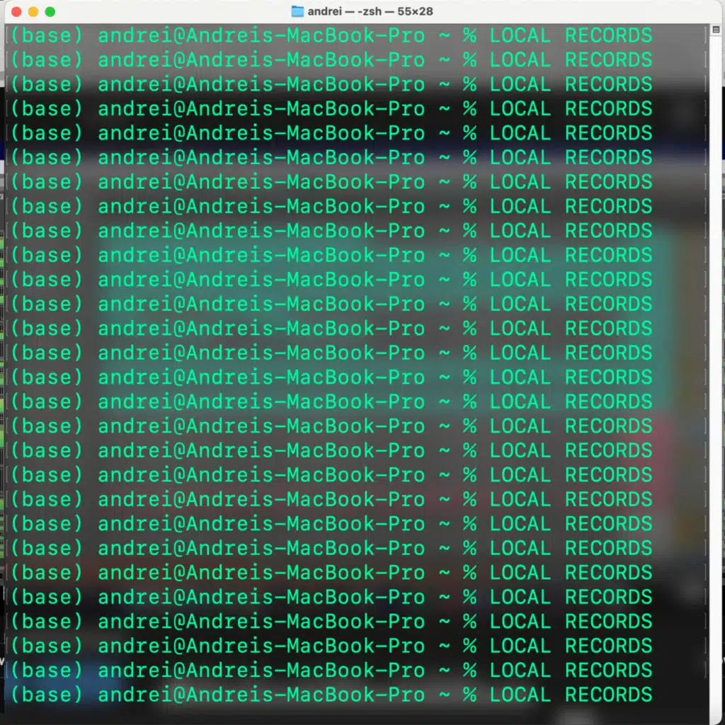725x725 pixels.
Task: Close the Terminal window with red button
Action: [17, 11]
